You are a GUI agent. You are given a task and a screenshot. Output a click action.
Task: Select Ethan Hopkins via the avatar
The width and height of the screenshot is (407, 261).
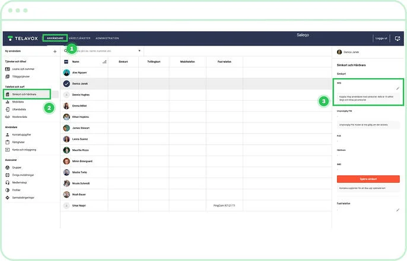tap(66, 117)
